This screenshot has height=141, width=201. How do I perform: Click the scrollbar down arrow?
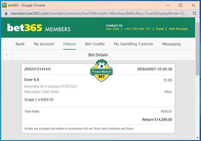tap(198, 138)
